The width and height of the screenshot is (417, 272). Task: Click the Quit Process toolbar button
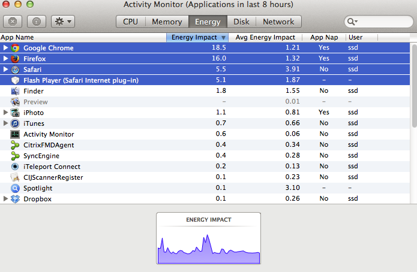[x=13, y=22]
